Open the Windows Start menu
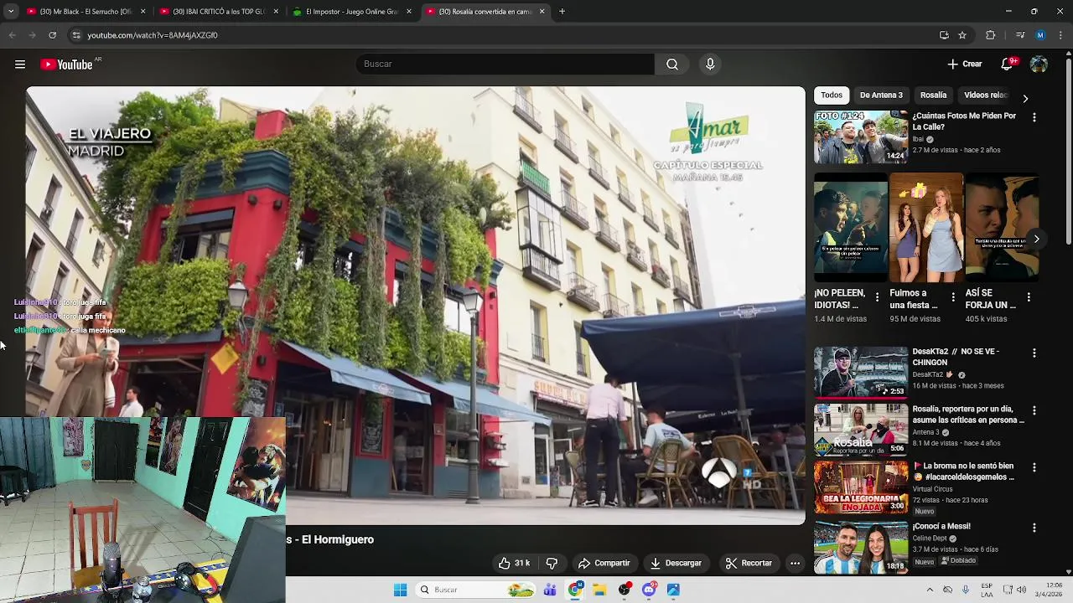Image resolution: width=1073 pixels, height=603 pixels. click(401, 590)
